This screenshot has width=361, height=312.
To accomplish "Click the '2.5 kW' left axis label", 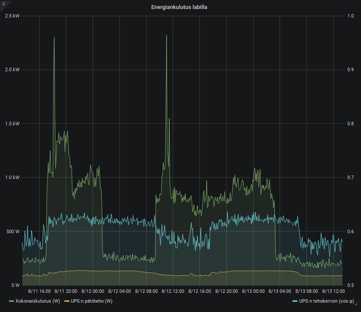I will (12, 16).
